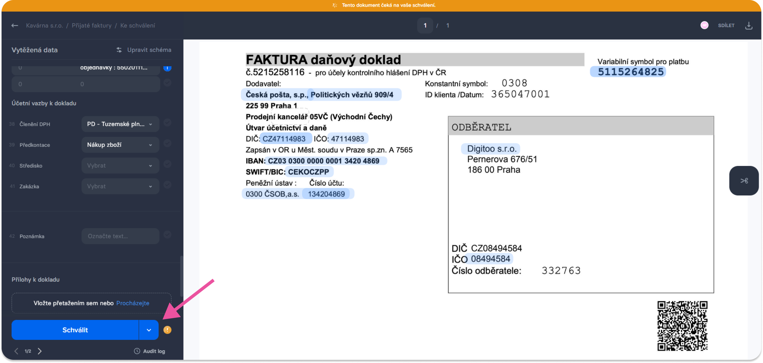Confirm the Předkontace field checkmark
The image size is (763, 363).
pos(167,143)
